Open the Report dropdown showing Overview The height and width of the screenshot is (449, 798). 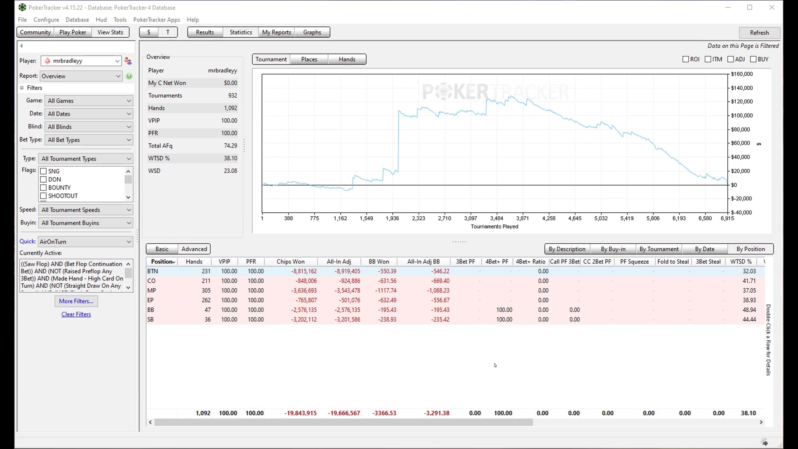coord(81,76)
